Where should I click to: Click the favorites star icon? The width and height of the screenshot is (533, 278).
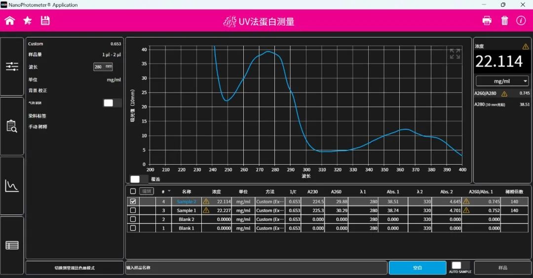pos(28,21)
